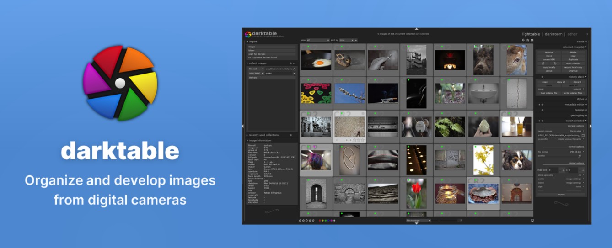Viewport: 612px width, 248px height.
Task: Click the copy all button in history stack
Action: [561, 82]
